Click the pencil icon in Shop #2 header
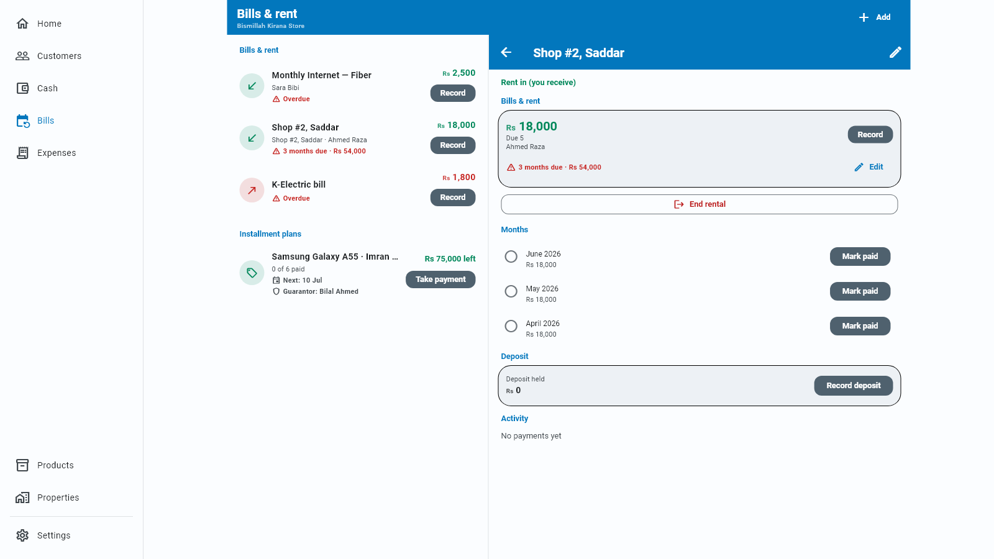This screenshot has height=559, width=994. [895, 52]
